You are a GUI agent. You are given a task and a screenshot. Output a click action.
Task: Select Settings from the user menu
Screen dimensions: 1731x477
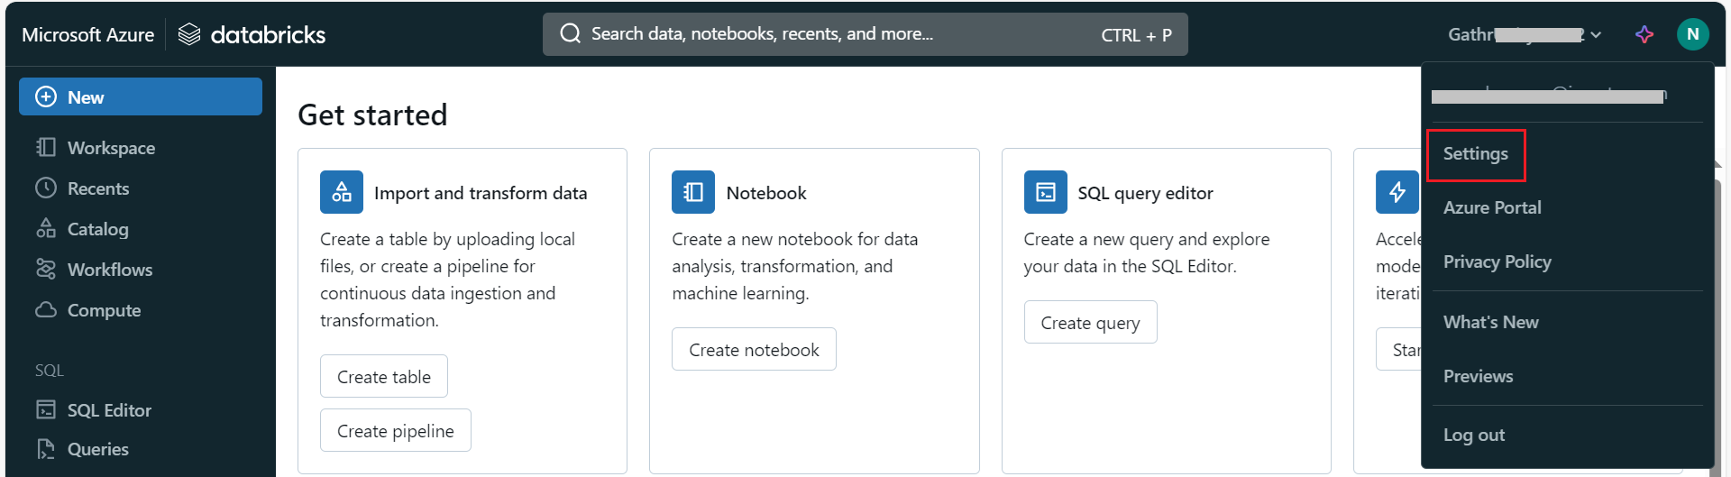(x=1475, y=154)
